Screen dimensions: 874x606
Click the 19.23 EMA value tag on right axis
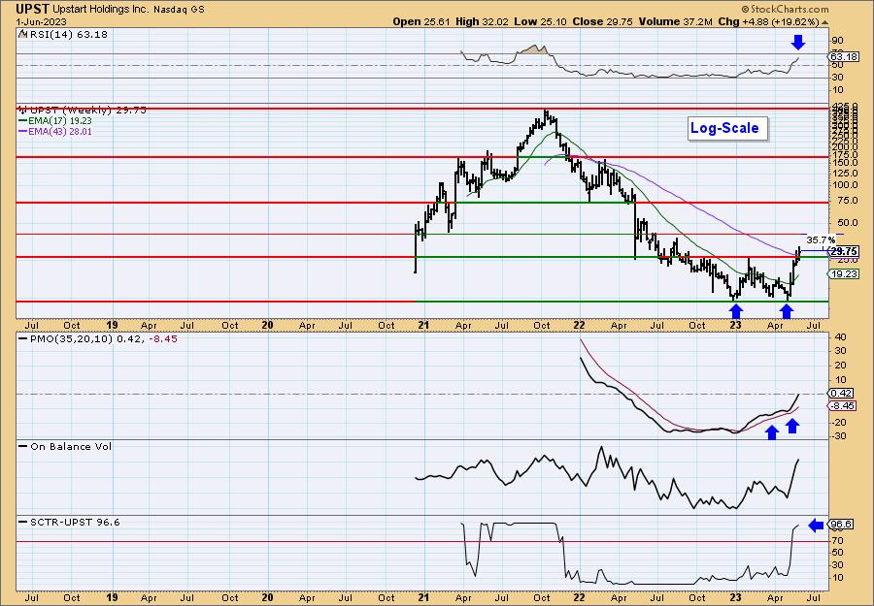pyautogui.click(x=844, y=273)
